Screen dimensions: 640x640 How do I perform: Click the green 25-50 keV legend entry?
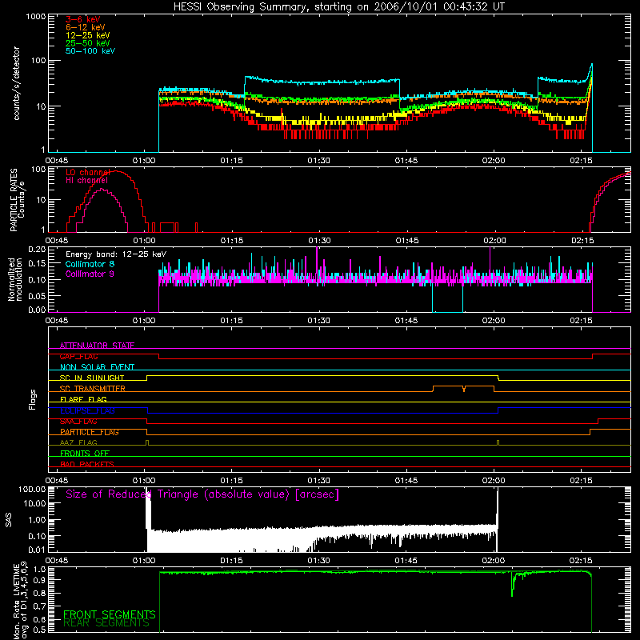tap(87, 43)
